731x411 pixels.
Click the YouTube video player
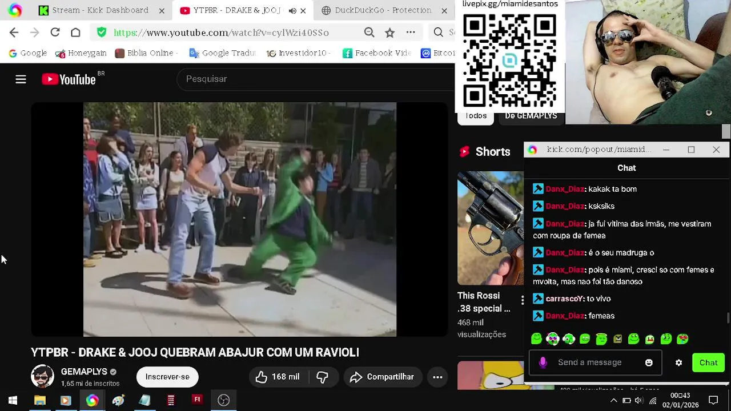240,219
